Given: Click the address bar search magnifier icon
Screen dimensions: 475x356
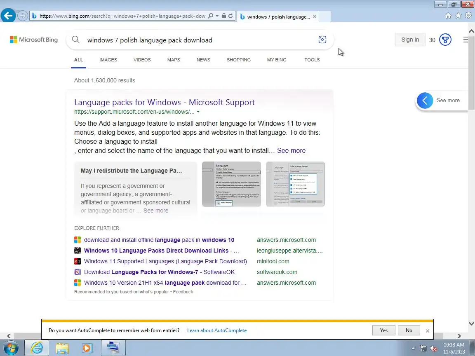Looking at the screenshot, I should (211, 16).
